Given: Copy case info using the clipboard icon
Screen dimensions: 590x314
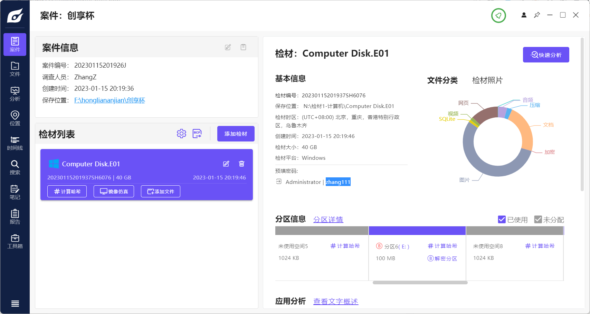Looking at the screenshot, I should point(243,47).
